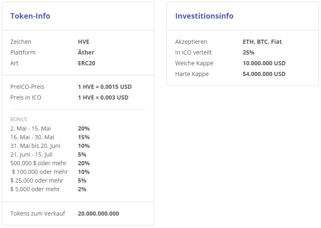This screenshot has width=321, height=228.
Task: Select the 31. Mai bis 20. Juni row
Action: point(50,146)
